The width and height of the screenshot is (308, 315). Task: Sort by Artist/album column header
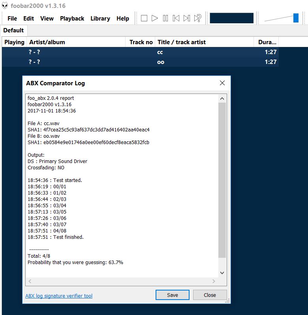click(76, 42)
